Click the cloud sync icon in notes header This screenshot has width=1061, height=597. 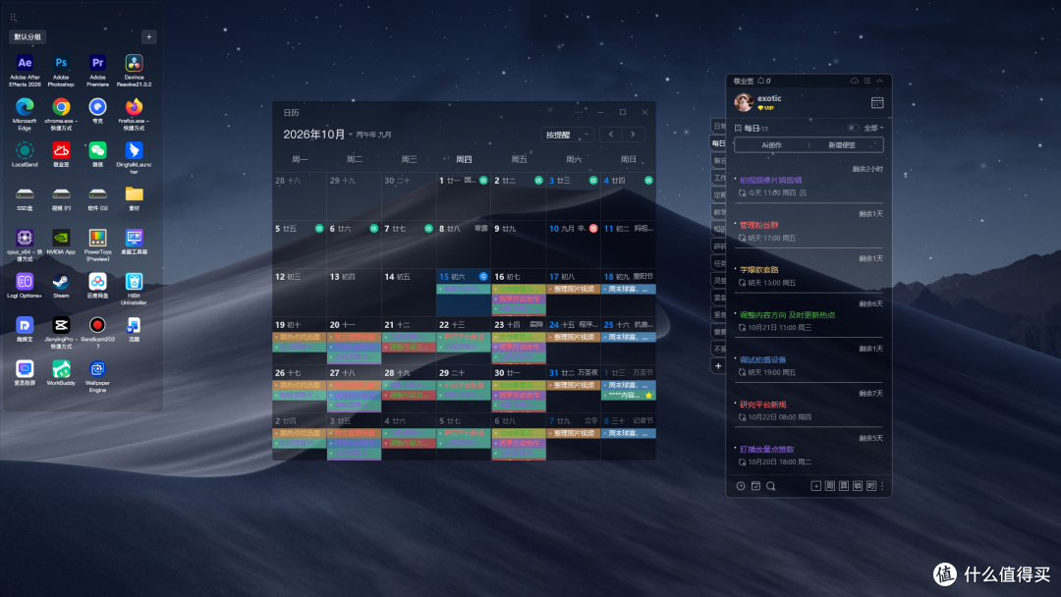[855, 81]
